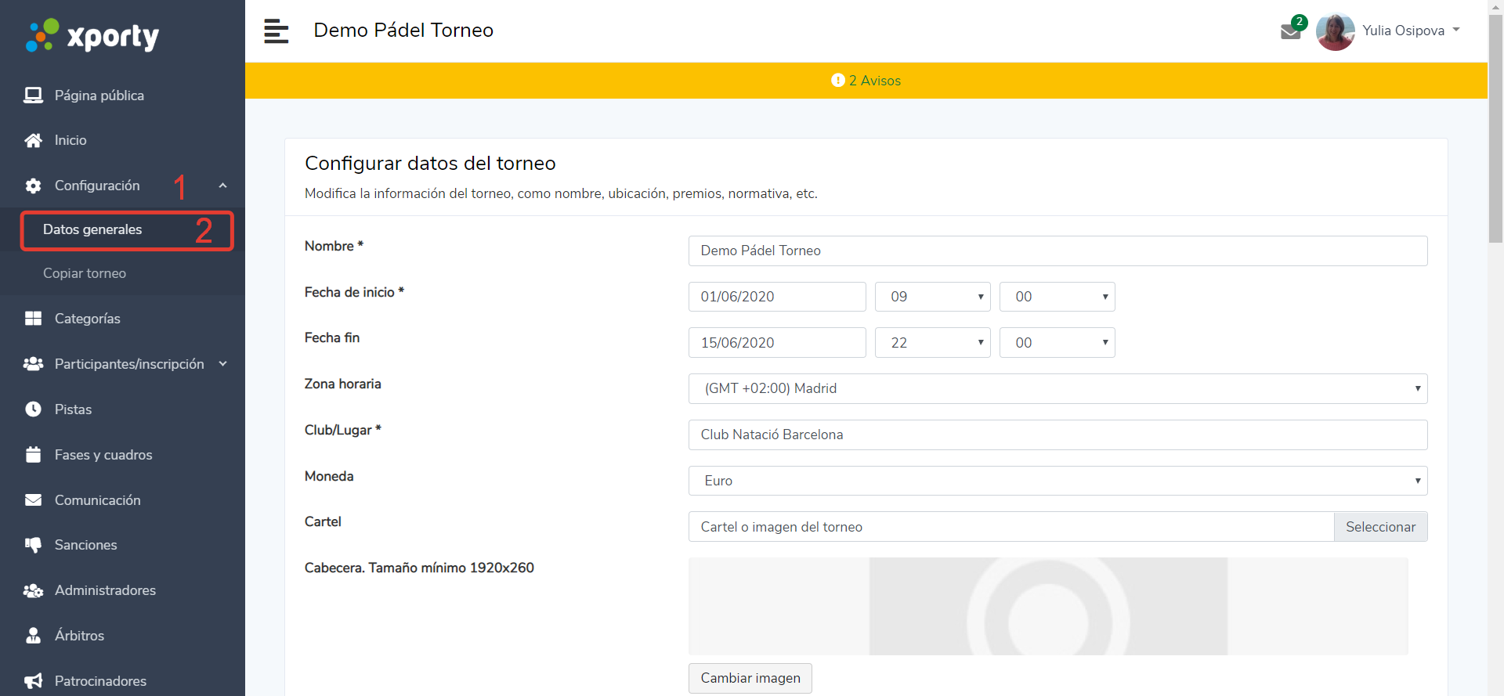The height and width of the screenshot is (696, 1504).
Task: Open the start hour dropdown showing 09
Action: pos(932,297)
